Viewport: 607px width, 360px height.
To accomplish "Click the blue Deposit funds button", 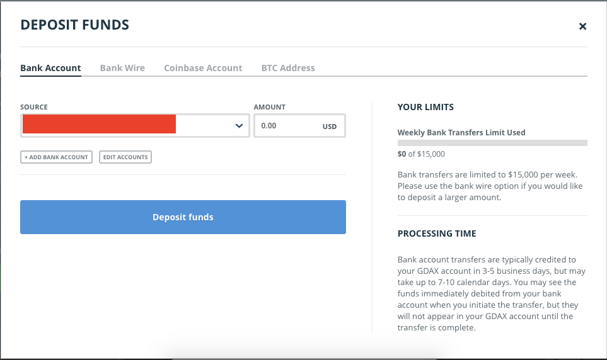I will click(183, 217).
